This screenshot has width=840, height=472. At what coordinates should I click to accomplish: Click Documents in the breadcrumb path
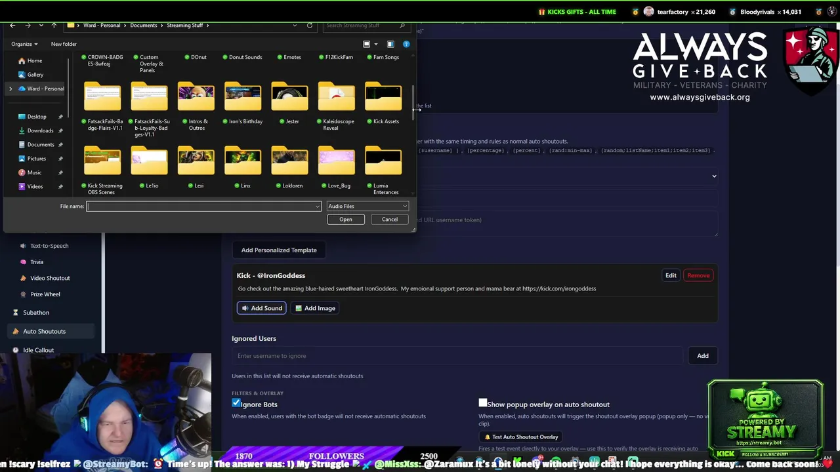click(x=143, y=25)
